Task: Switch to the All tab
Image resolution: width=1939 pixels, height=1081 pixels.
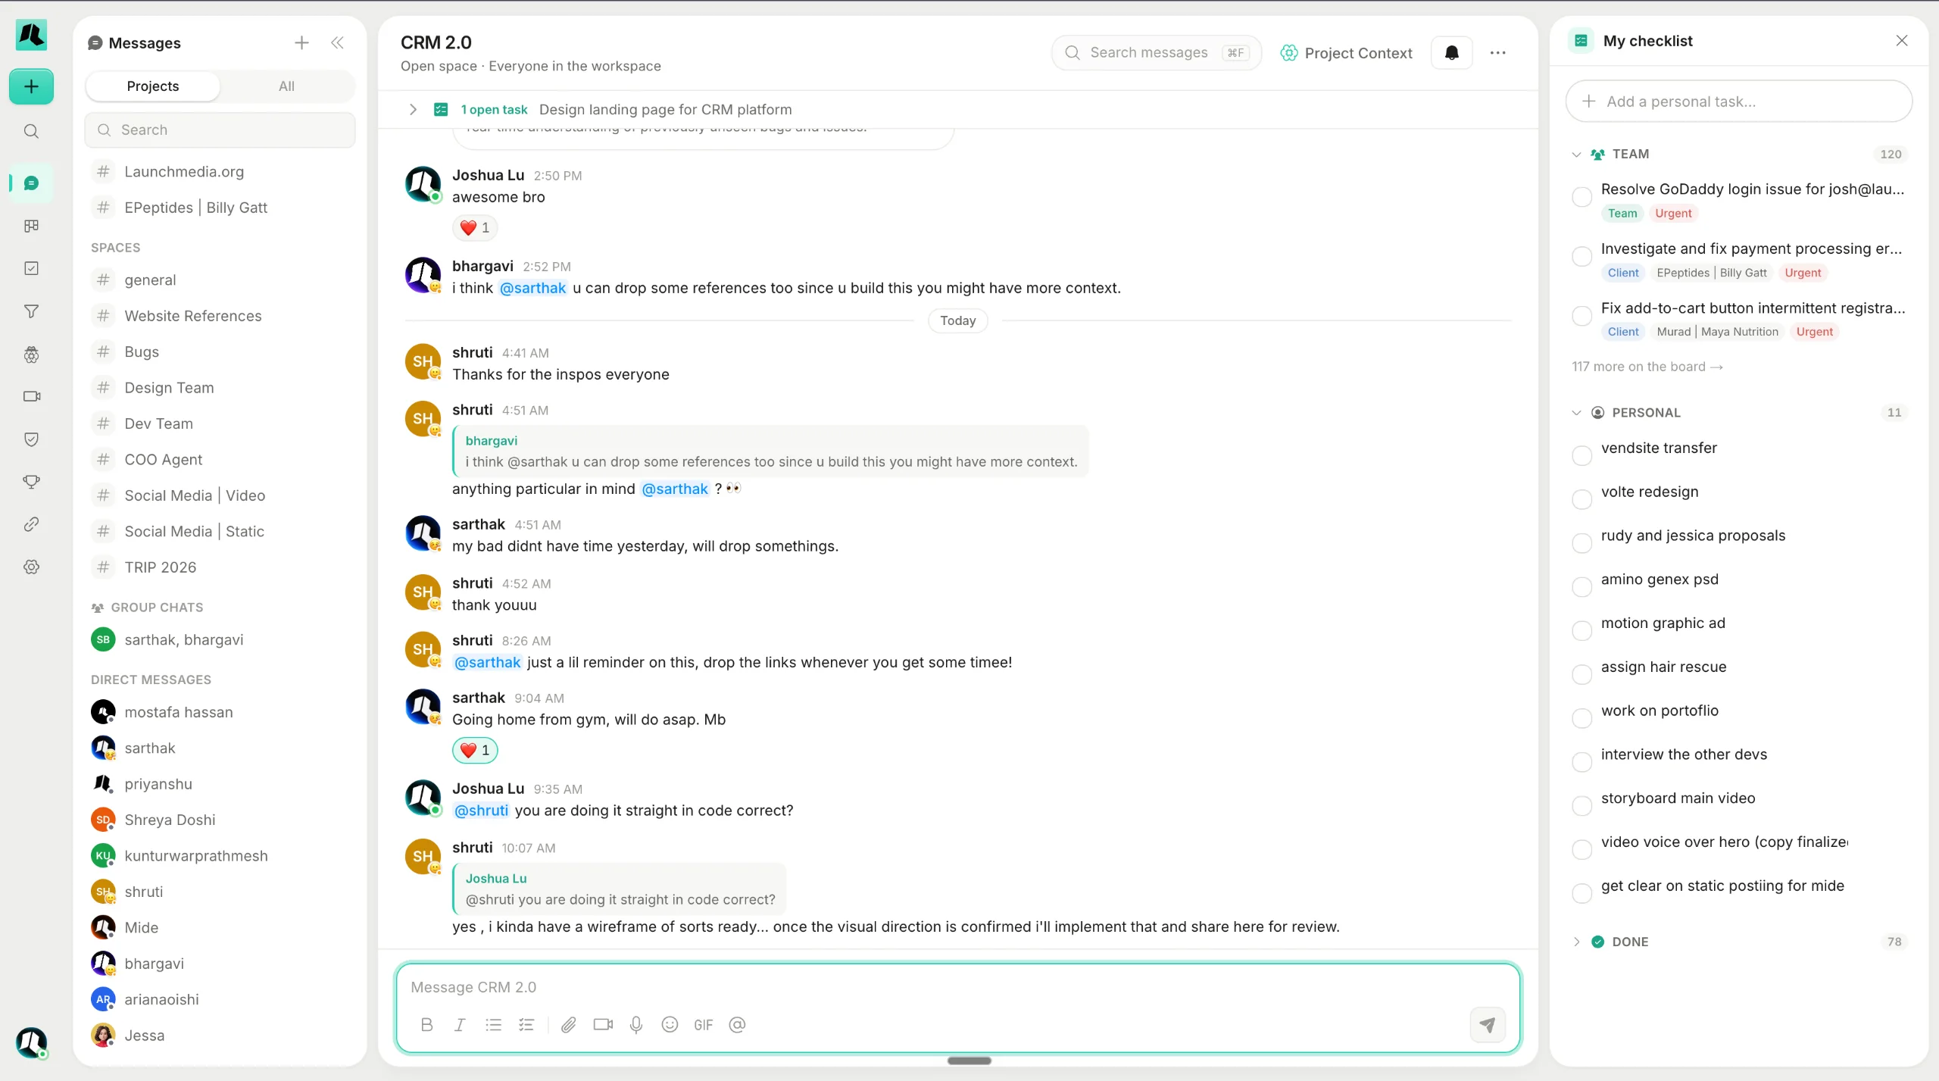Action: pyautogui.click(x=286, y=86)
